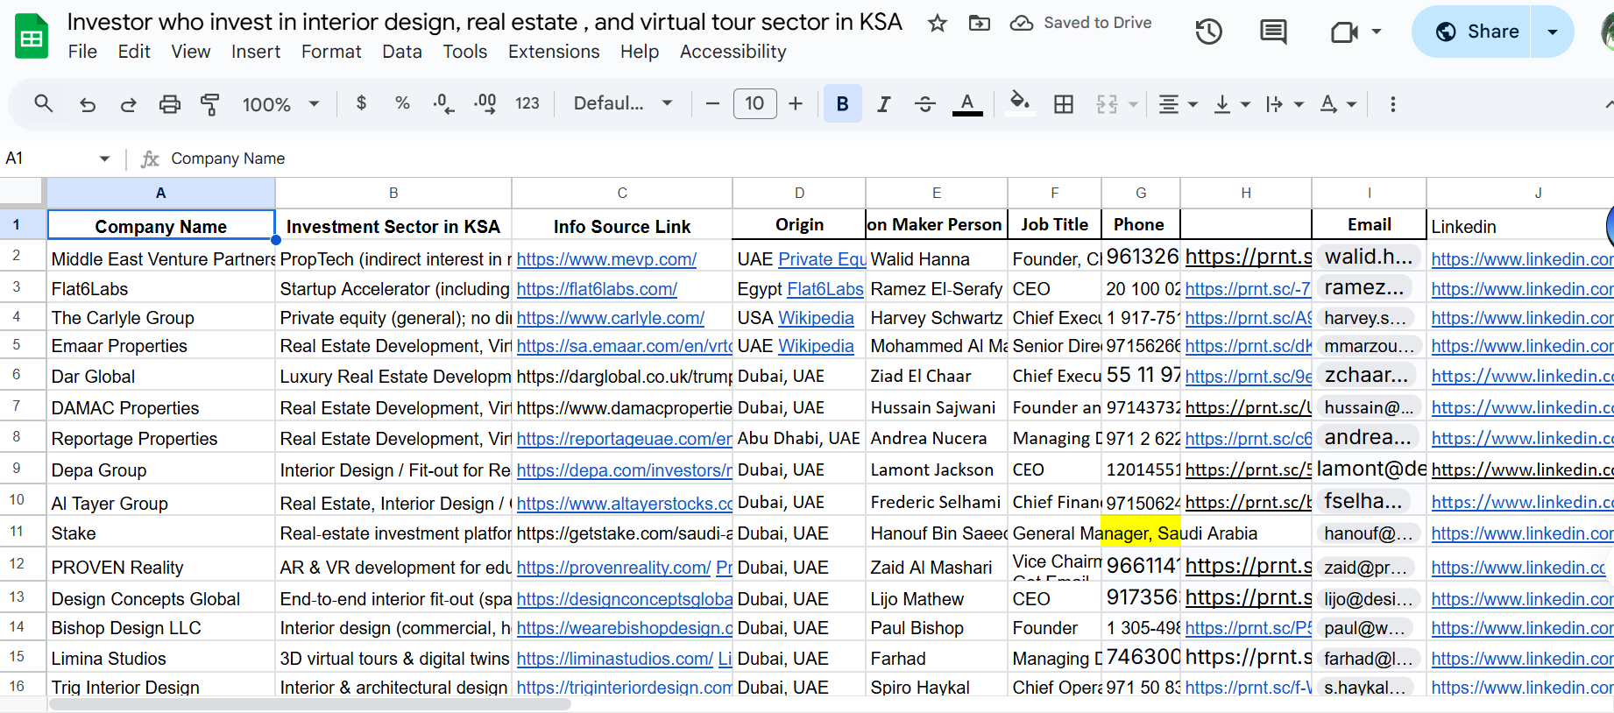Open the Extensions menu

tap(553, 52)
